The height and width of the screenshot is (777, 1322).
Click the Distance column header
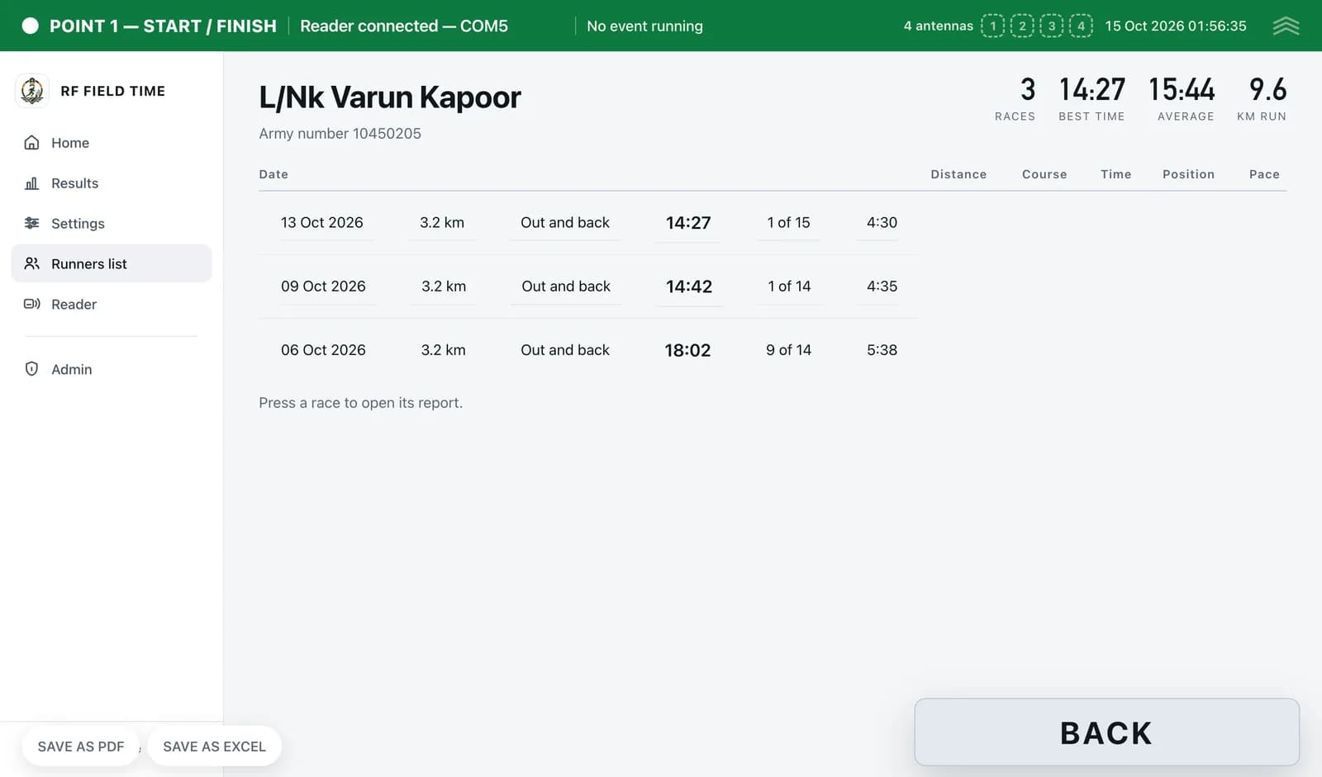[x=958, y=174]
